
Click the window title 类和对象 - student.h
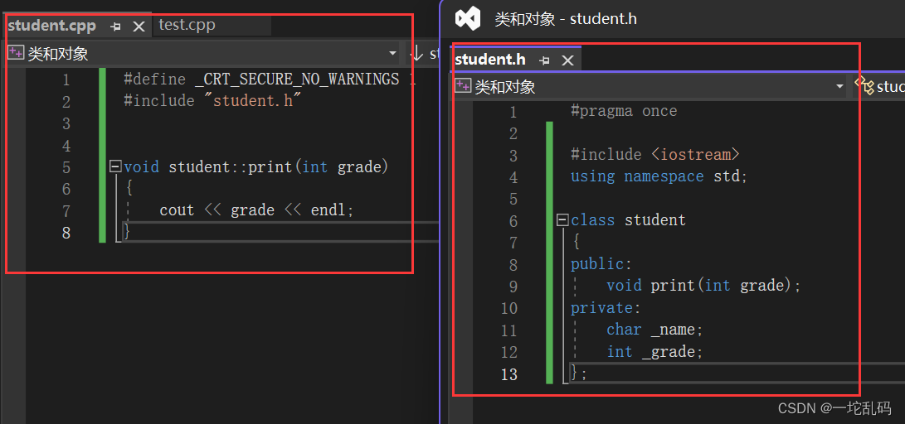pos(566,18)
